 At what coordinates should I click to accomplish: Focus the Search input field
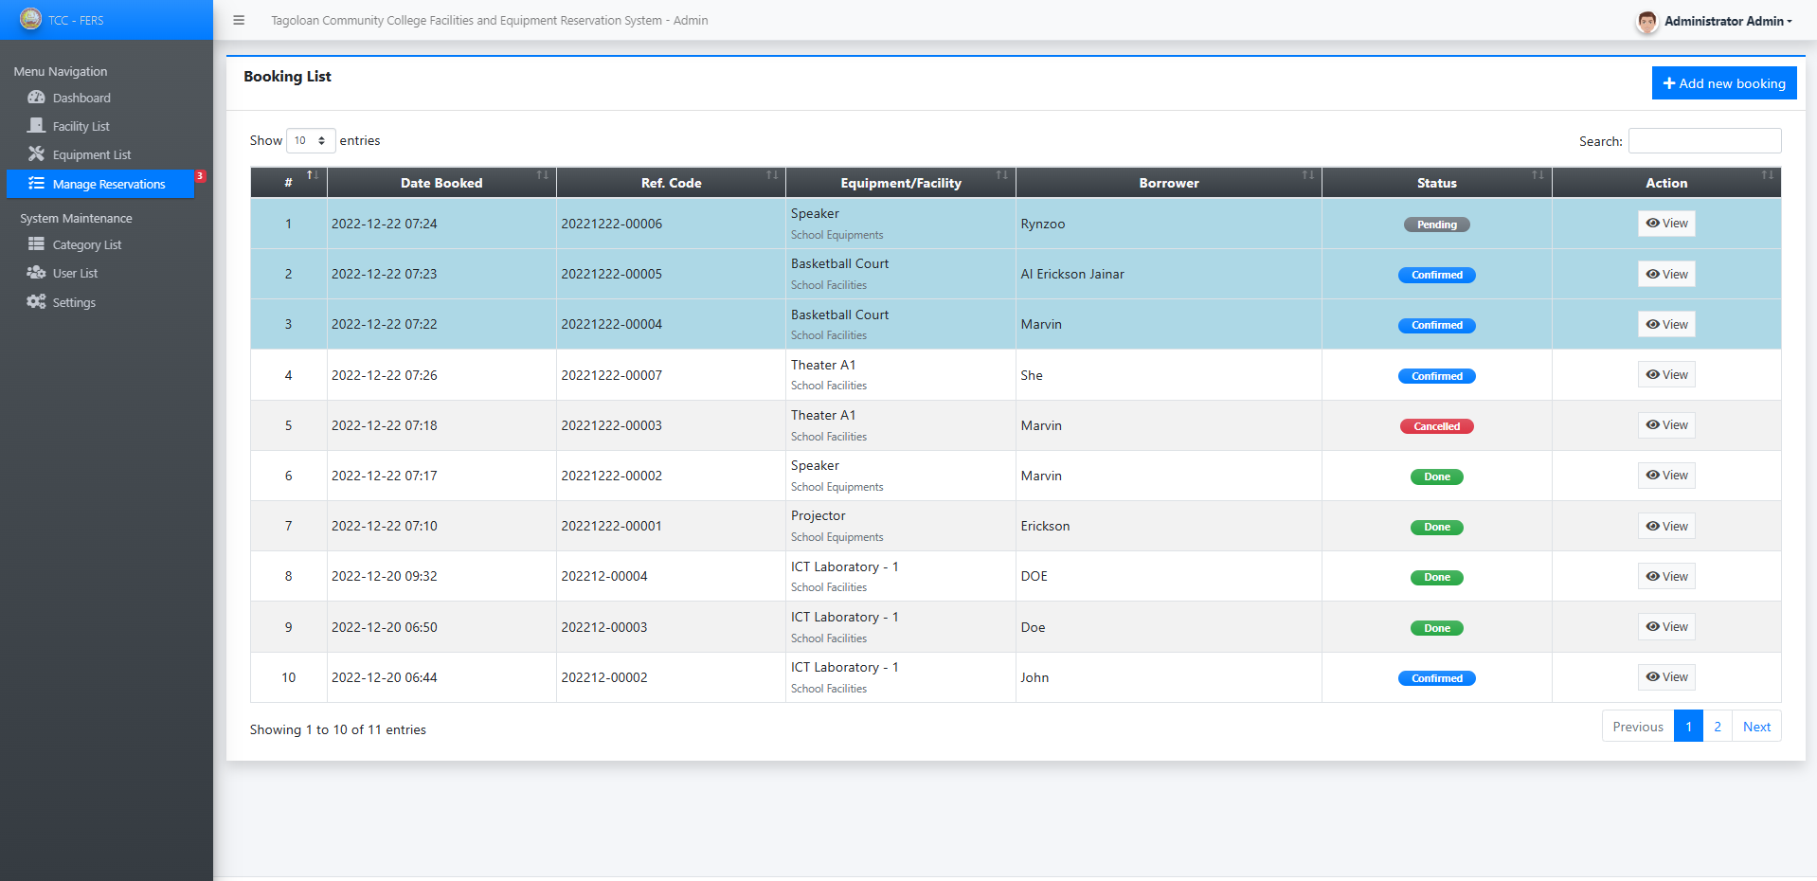1704,141
